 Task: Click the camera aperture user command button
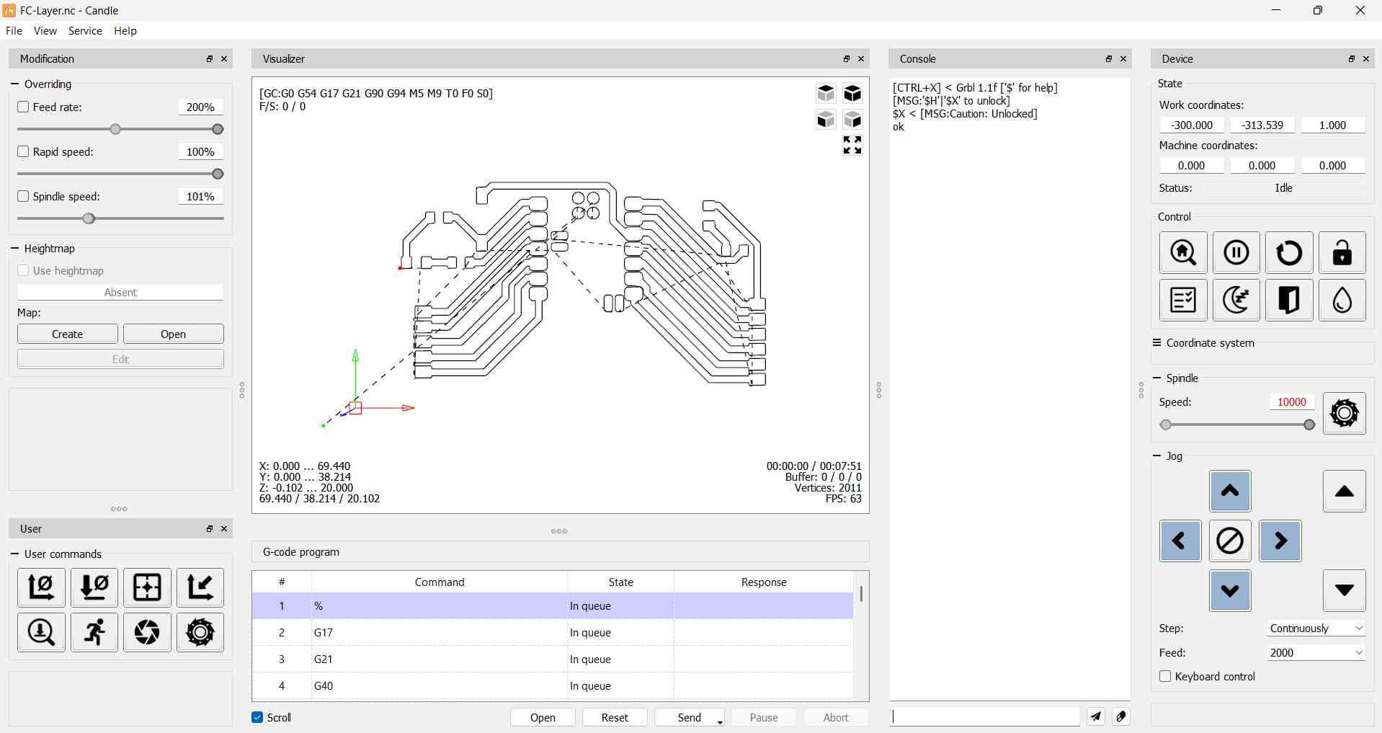pyautogui.click(x=147, y=632)
